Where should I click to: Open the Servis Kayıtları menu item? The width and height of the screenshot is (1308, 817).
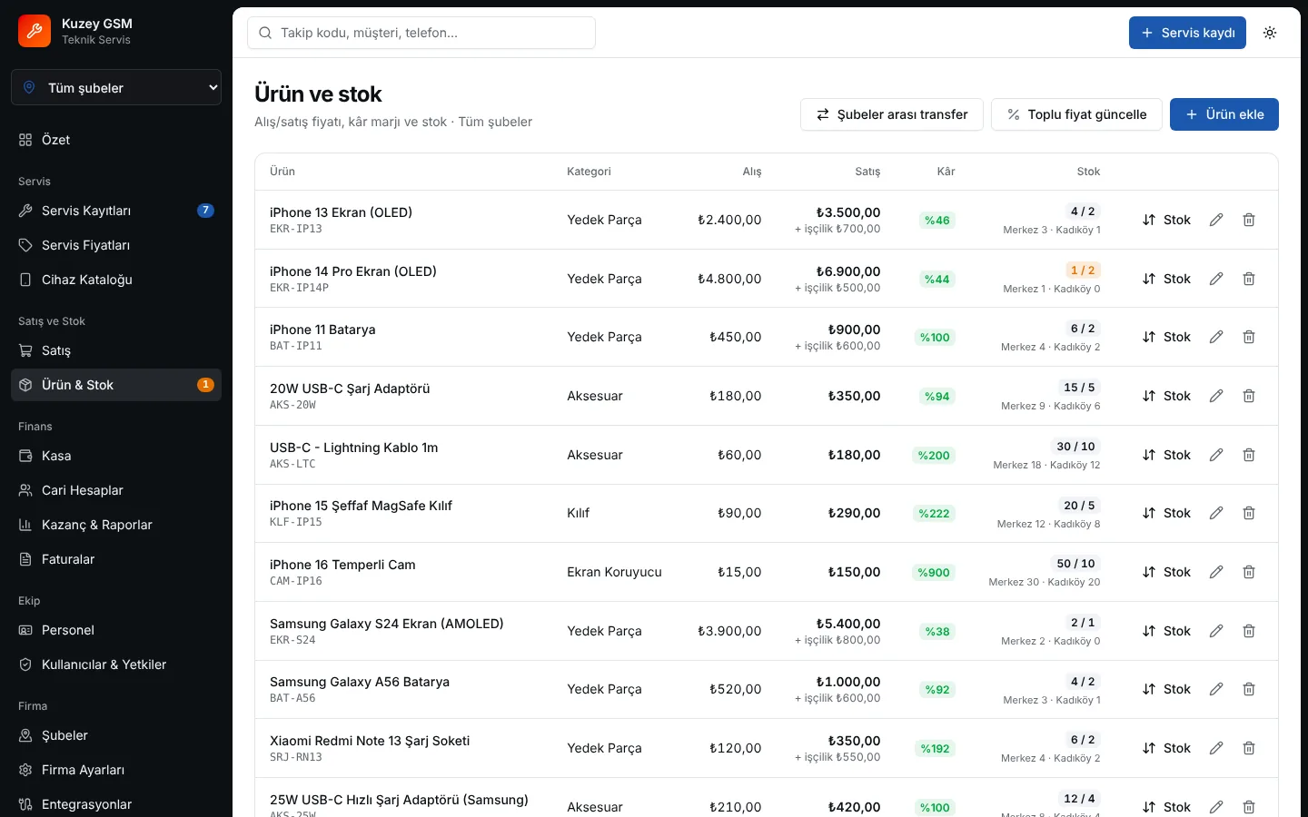116,211
